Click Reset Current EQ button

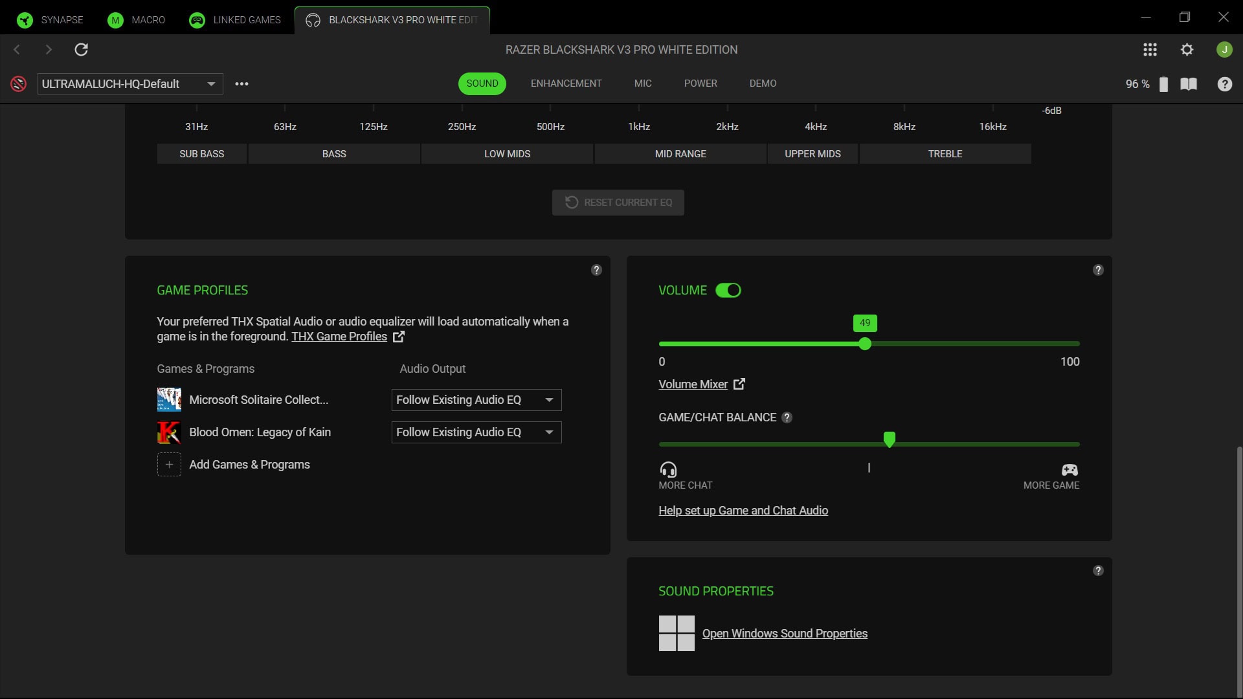click(x=618, y=203)
